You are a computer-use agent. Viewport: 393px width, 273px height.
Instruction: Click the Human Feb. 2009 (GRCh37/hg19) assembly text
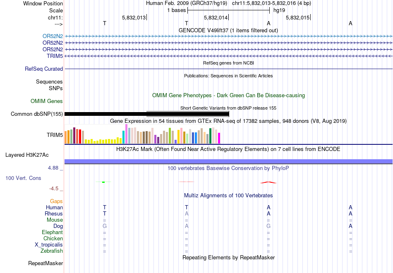[x=187, y=3]
